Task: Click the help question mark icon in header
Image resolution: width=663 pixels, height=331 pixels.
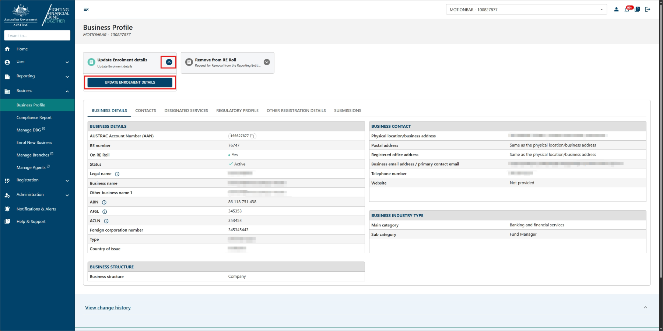Action: [637, 10]
